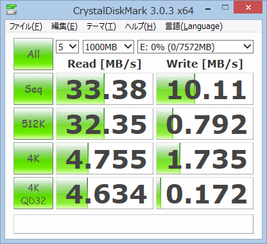Minimize the CrystalDiskMark window
Viewport: 267px width, 244px height.
(x=208, y=8)
